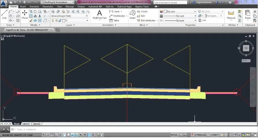Click the TOP face of the ViewCube
This screenshot has width=258, height=138.
click(x=246, y=48)
